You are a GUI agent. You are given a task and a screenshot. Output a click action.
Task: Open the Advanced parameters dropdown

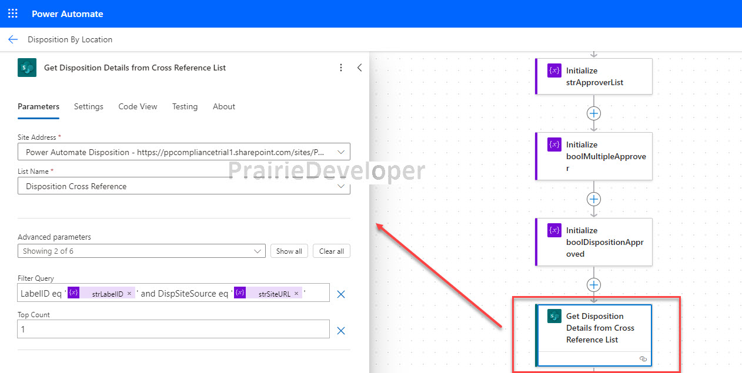141,251
